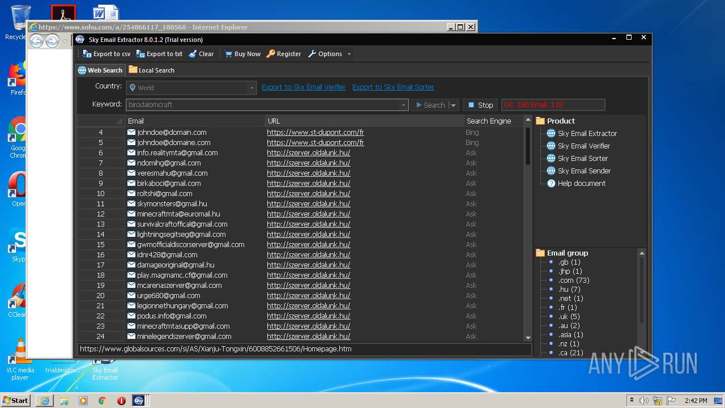This screenshot has height=408, width=725.
Task: Open szerver.oldalunk.hu link in row 10
Action: (309, 194)
